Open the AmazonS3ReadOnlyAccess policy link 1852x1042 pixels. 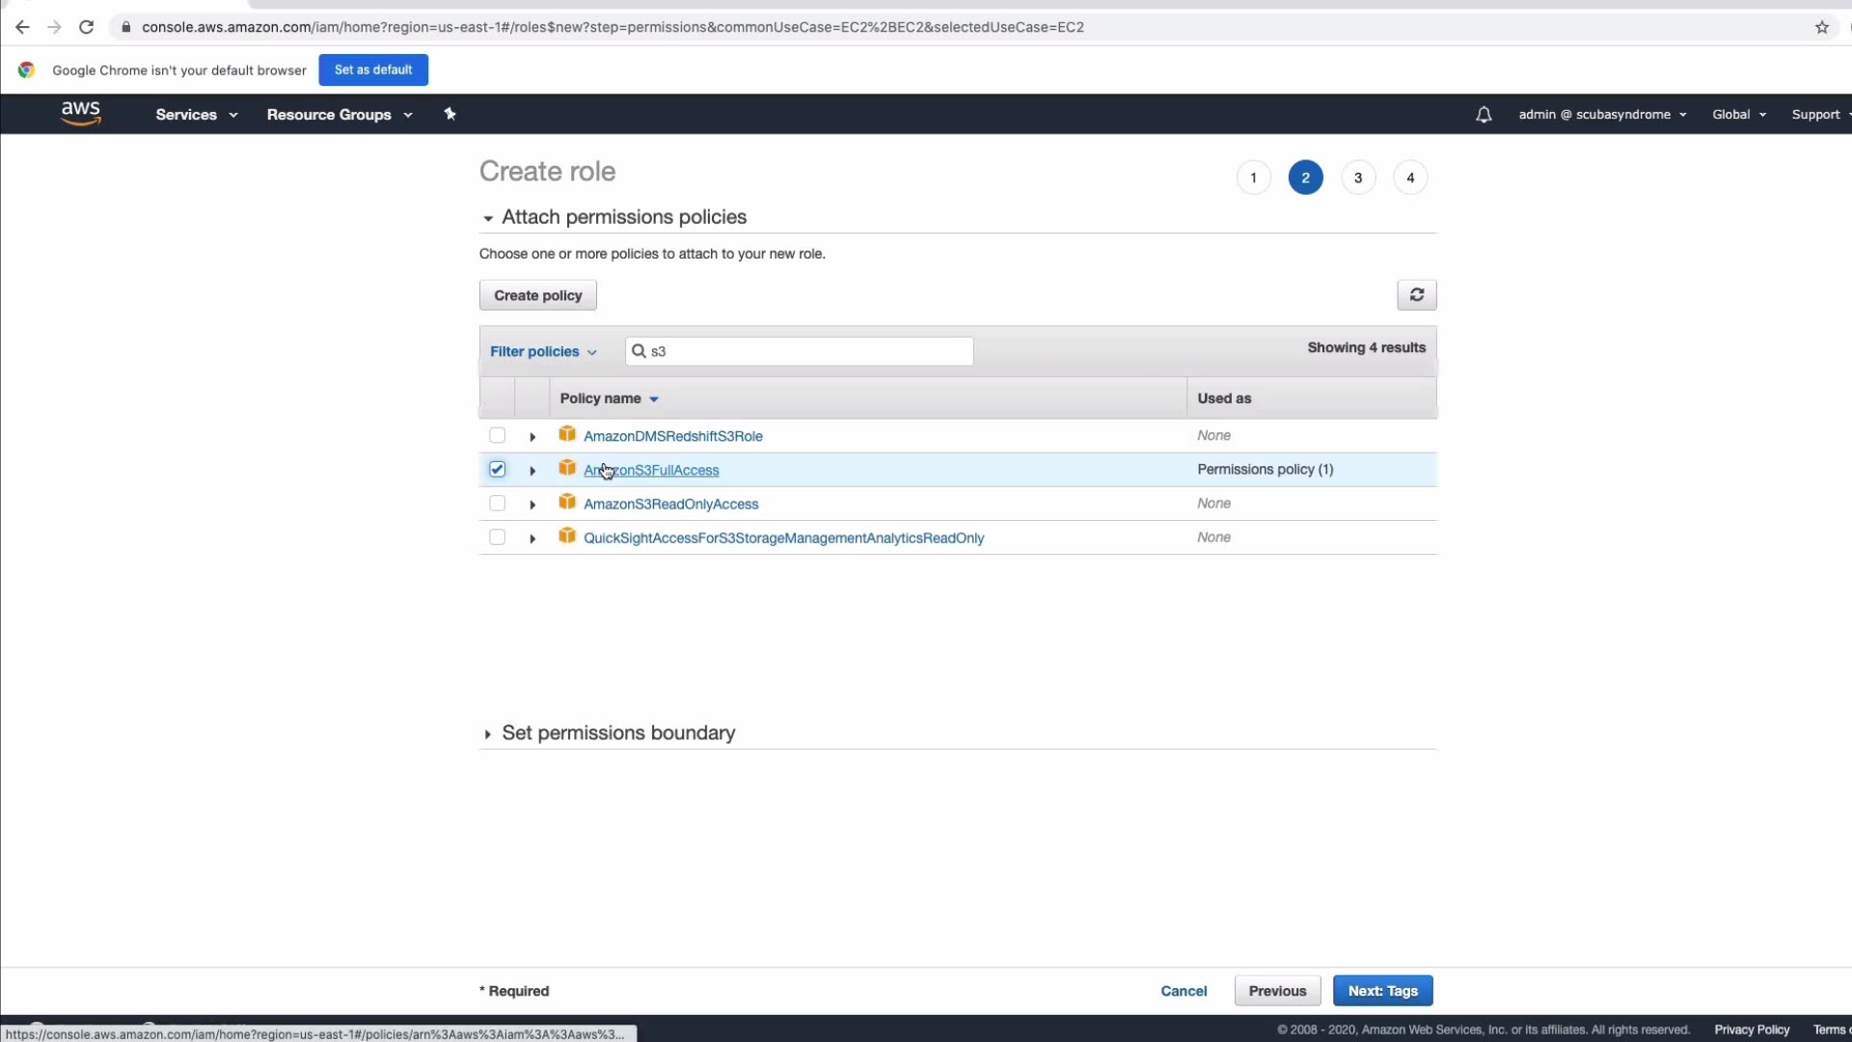point(670,505)
